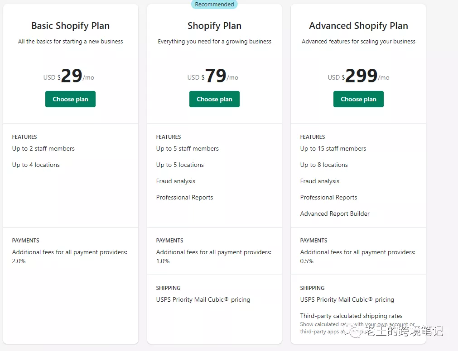The width and height of the screenshot is (458, 351).
Task: Choose the $79 Shopify Plan
Action: pyautogui.click(x=214, y=99)
